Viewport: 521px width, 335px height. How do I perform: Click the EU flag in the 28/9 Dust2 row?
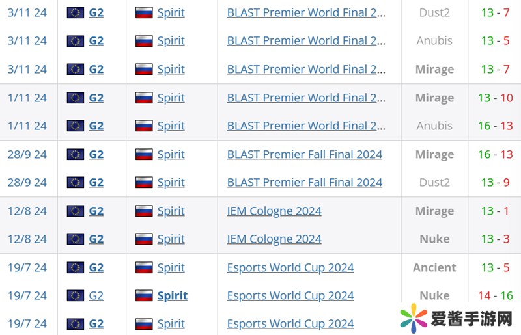[x=76, y=183]
